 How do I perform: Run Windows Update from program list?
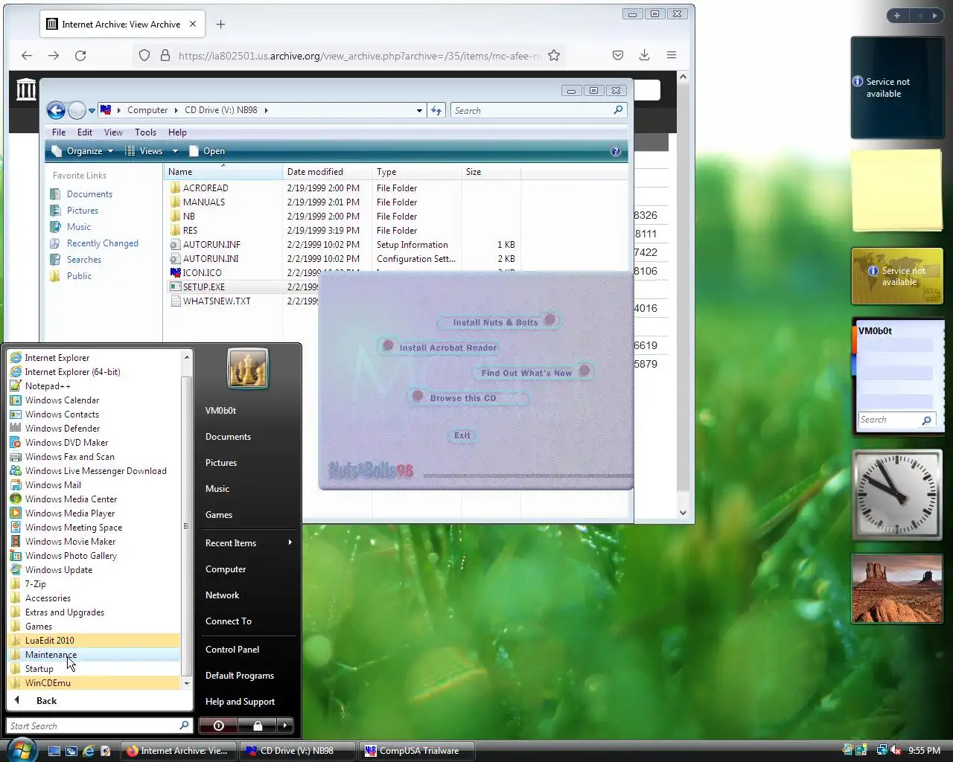(59, 570)
